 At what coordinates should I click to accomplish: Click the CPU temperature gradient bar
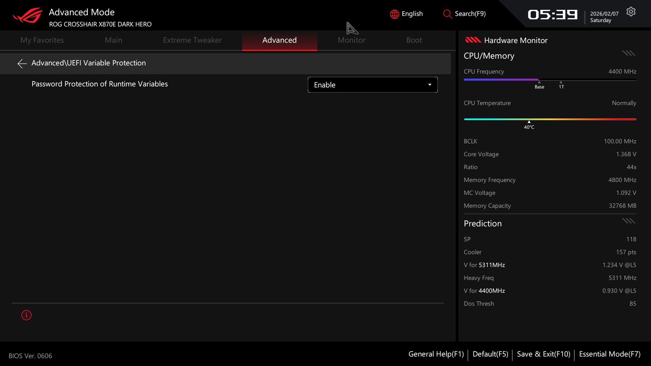pos(550,119)
